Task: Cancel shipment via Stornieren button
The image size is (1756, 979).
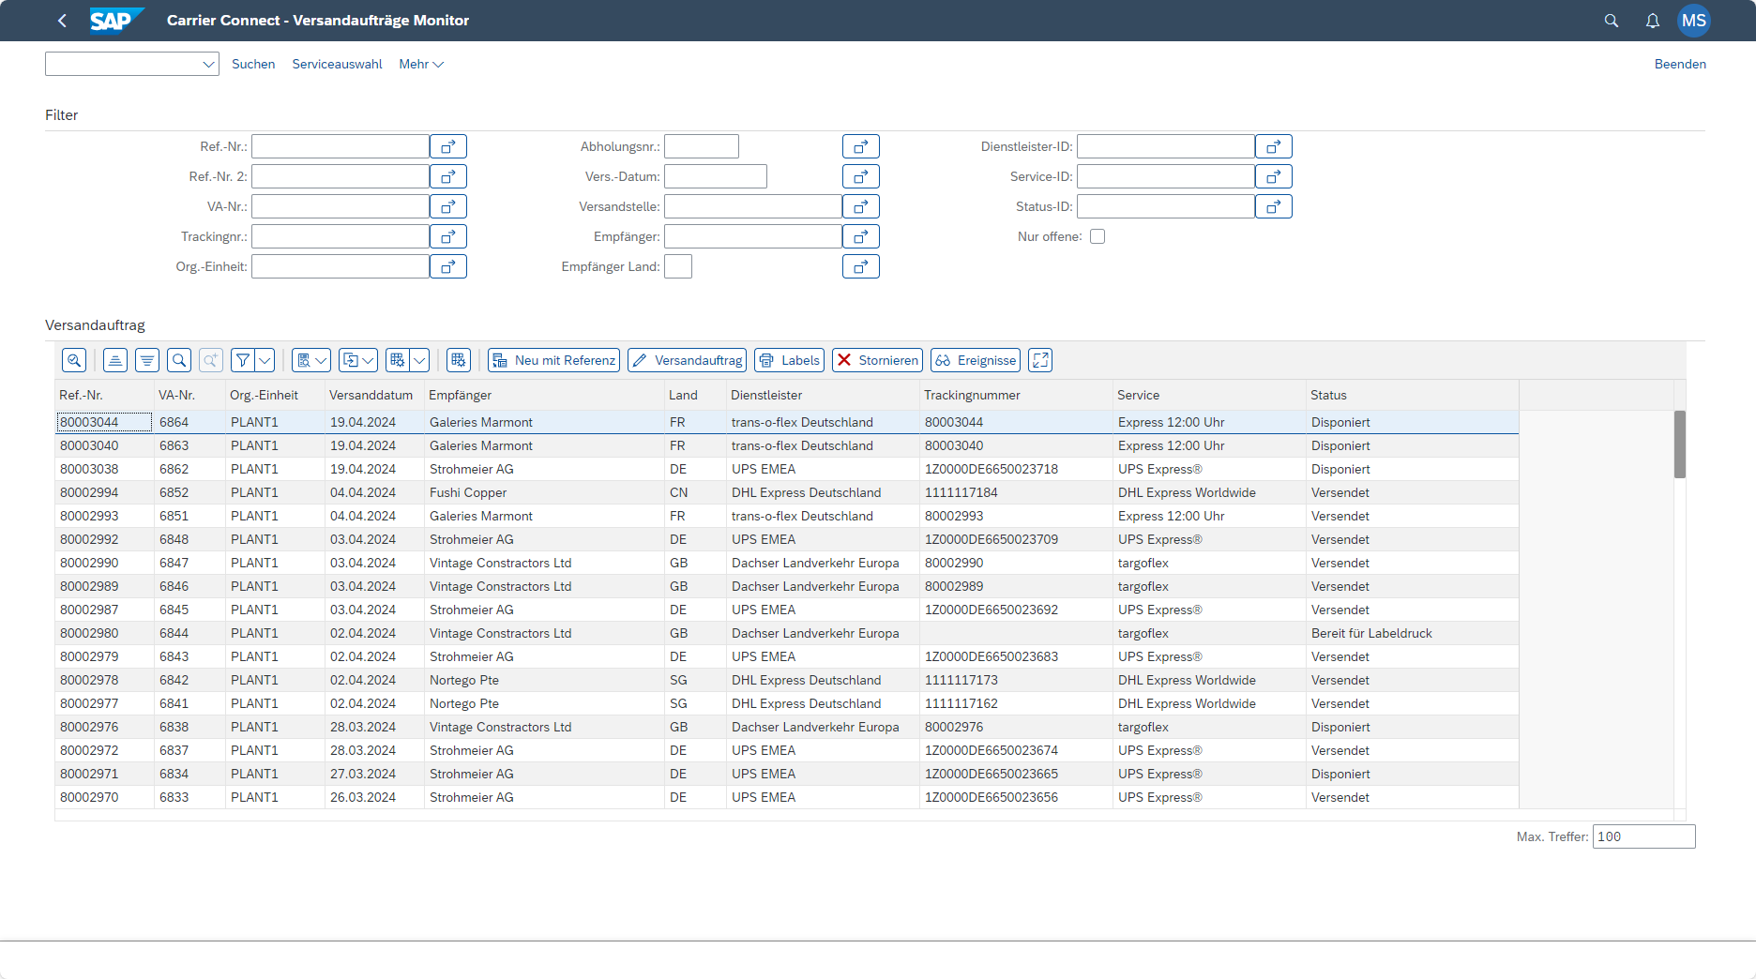Action: (x=876, y=359)
